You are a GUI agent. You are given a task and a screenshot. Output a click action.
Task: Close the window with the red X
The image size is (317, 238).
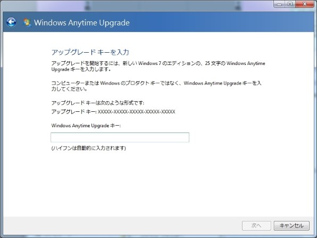pos(305,4)
